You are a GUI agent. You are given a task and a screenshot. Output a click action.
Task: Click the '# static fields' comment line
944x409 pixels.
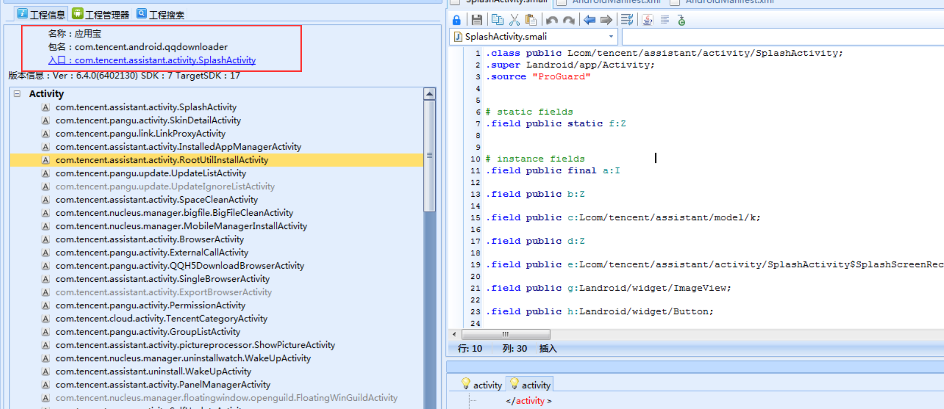coord(529,112)
